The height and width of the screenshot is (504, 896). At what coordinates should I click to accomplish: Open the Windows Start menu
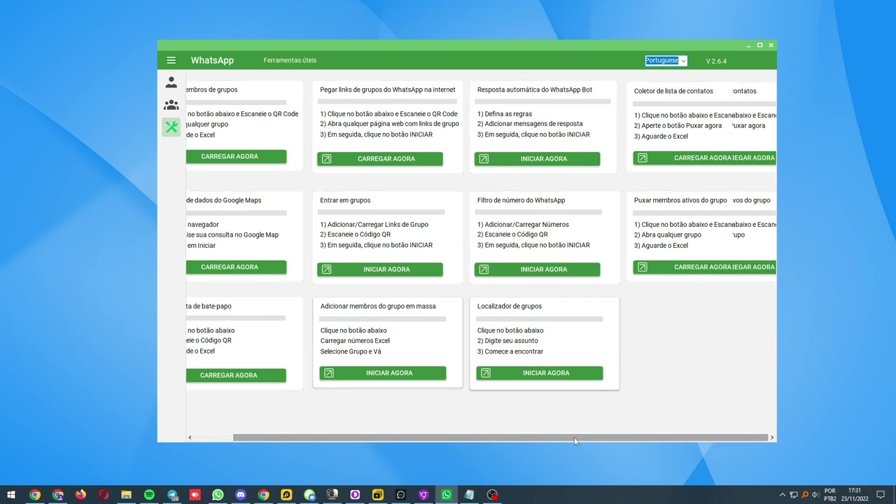[11, 495]
